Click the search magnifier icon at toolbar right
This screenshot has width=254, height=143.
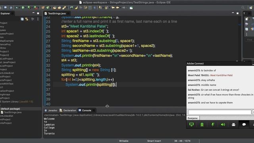[x=243, y=8]
